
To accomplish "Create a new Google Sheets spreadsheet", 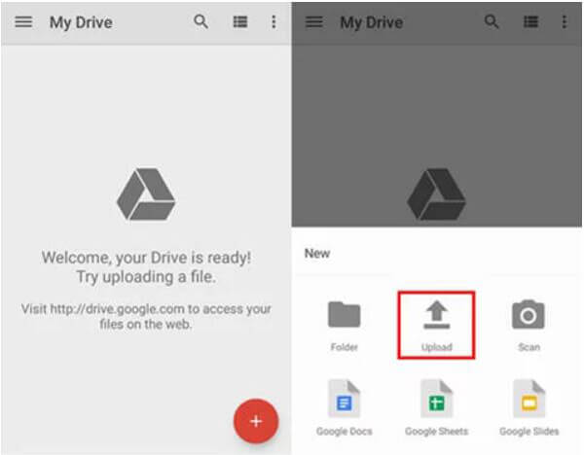I will pos(436,407).
